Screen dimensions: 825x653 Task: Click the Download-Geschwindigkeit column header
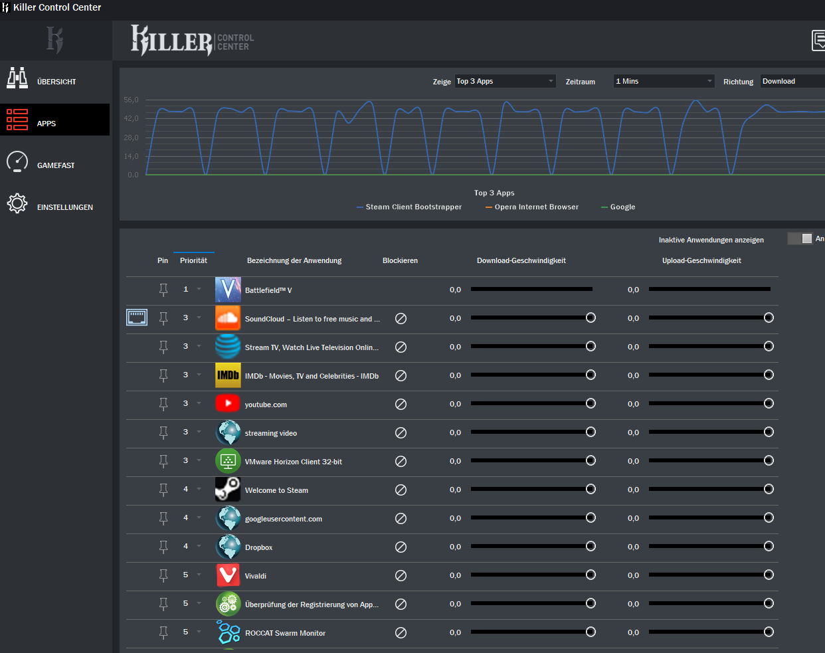[521, 260]
